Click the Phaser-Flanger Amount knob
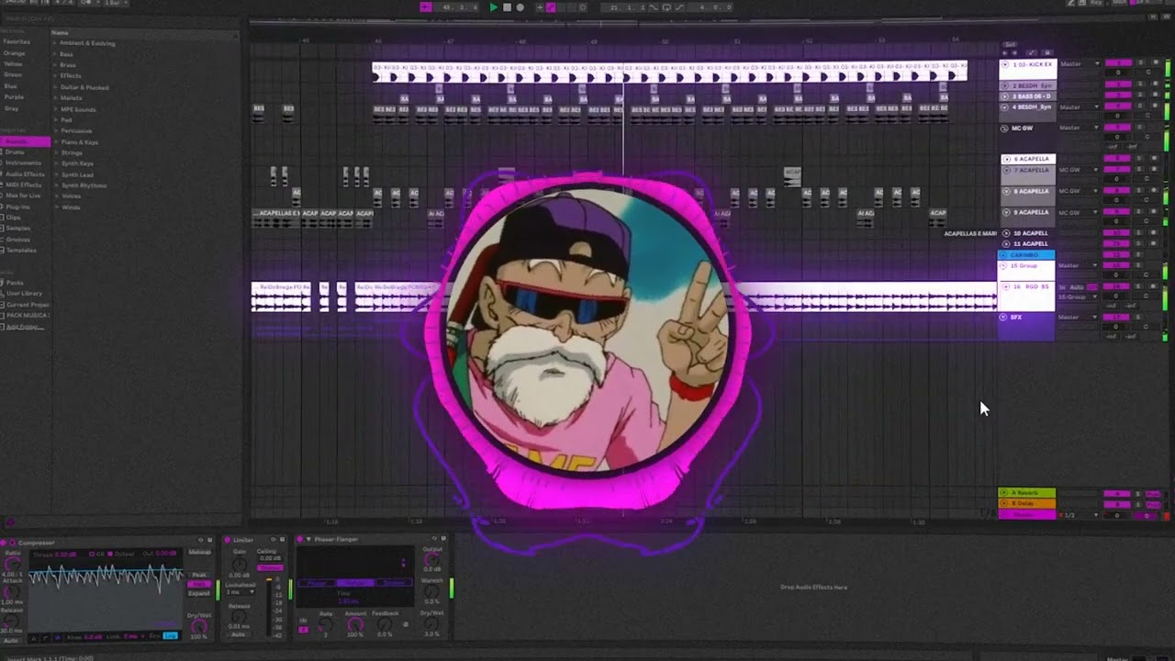This screenshot has height=661, width=1175. [355, 624]
